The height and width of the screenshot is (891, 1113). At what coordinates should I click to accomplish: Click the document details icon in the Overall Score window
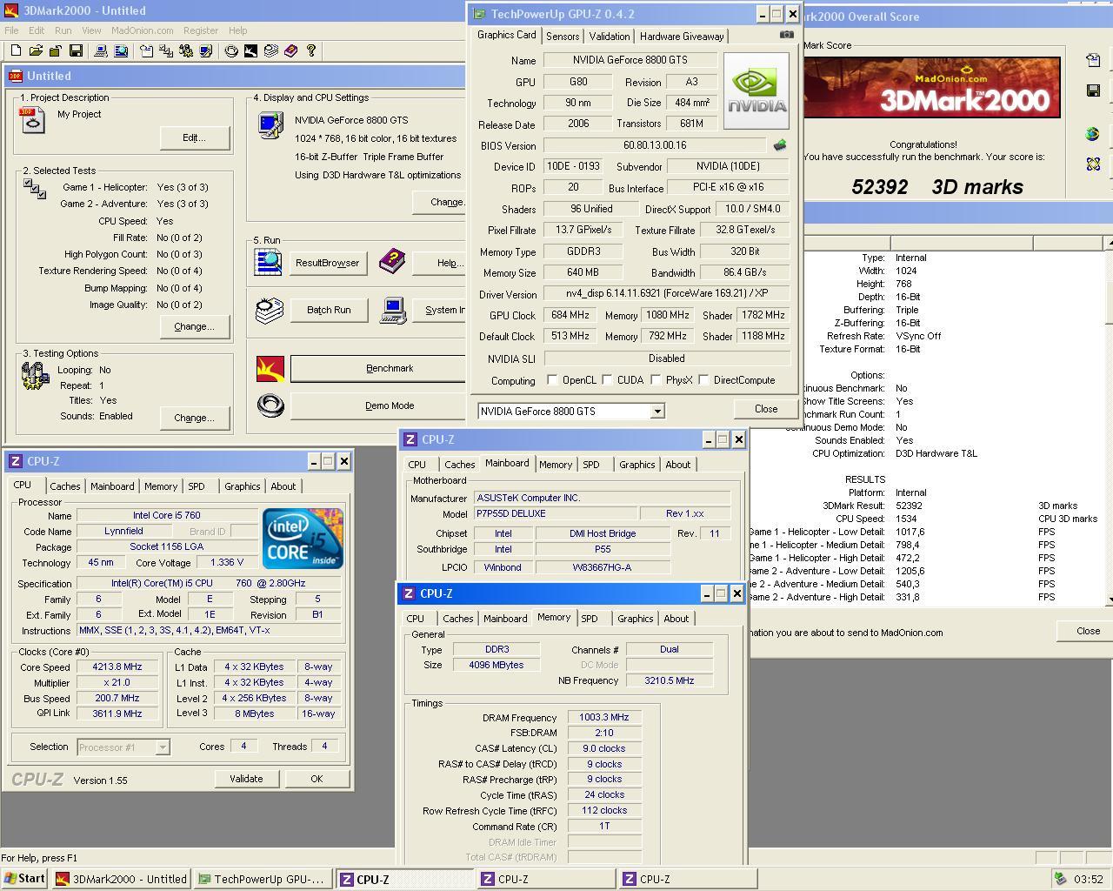(1093, 60)
